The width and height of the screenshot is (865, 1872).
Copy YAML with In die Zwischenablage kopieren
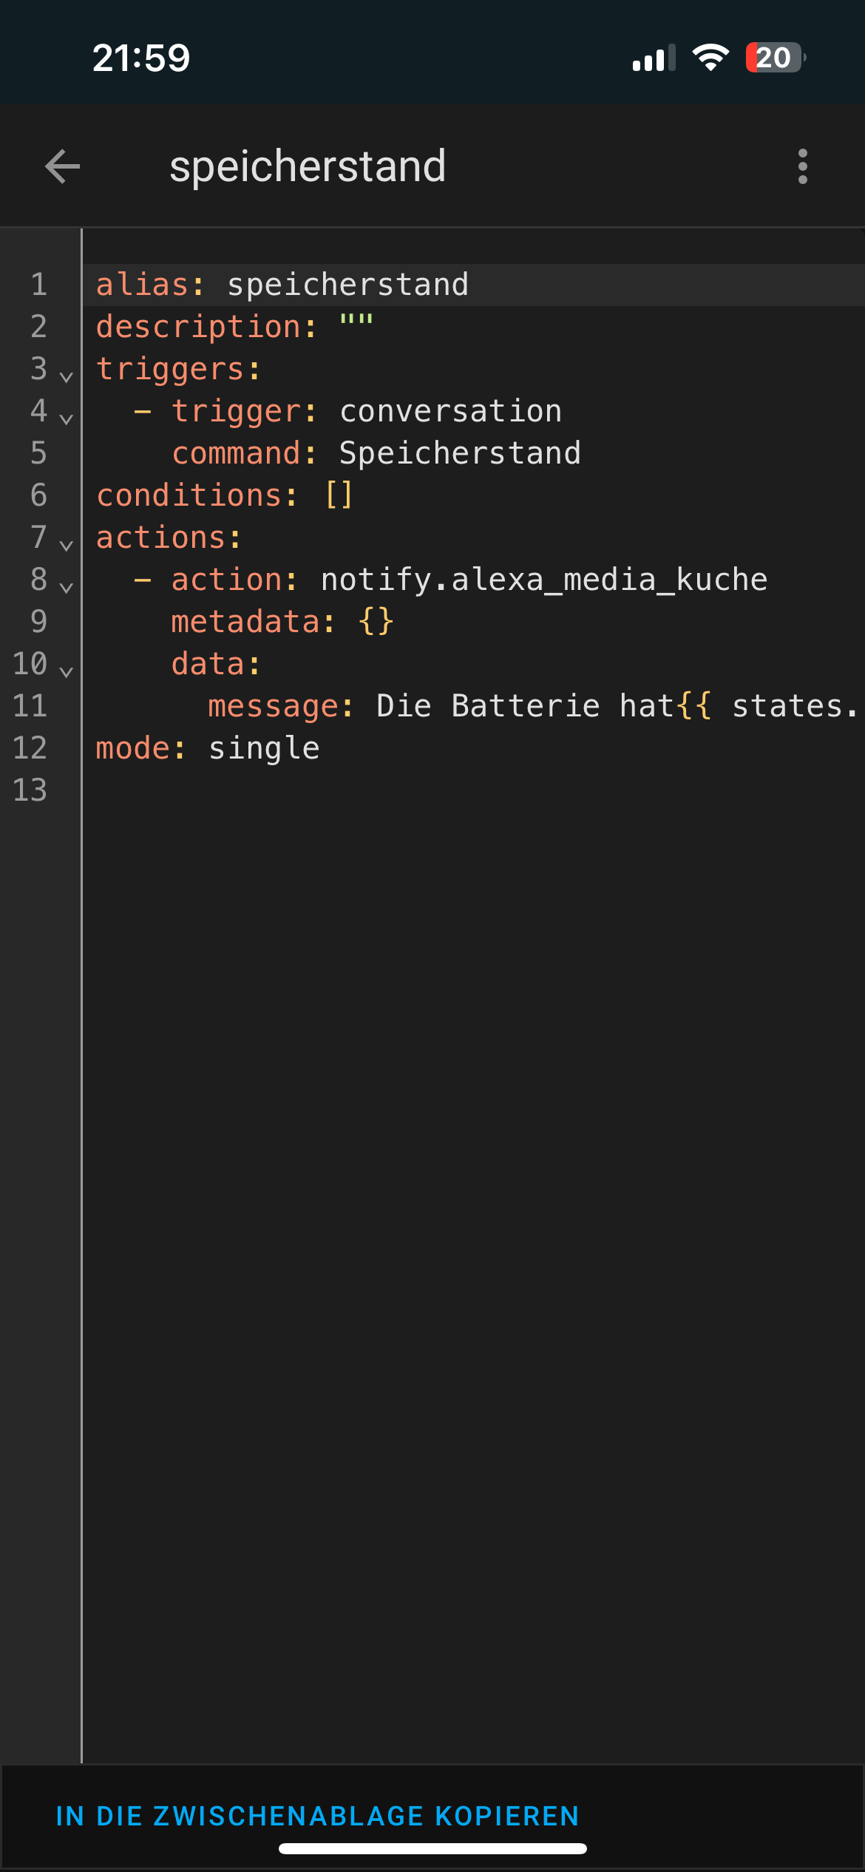point(318,1816)
